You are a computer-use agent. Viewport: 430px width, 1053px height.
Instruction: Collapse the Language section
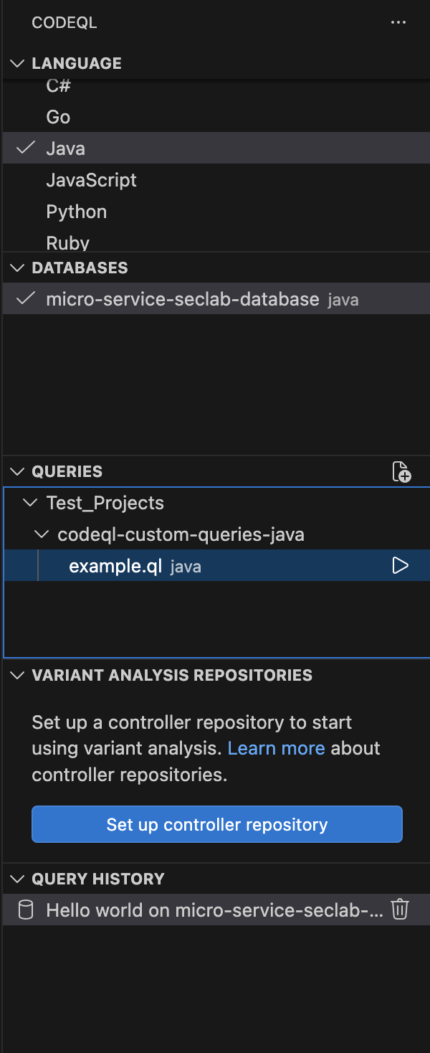pyautogui.click(x=17, y=63)
